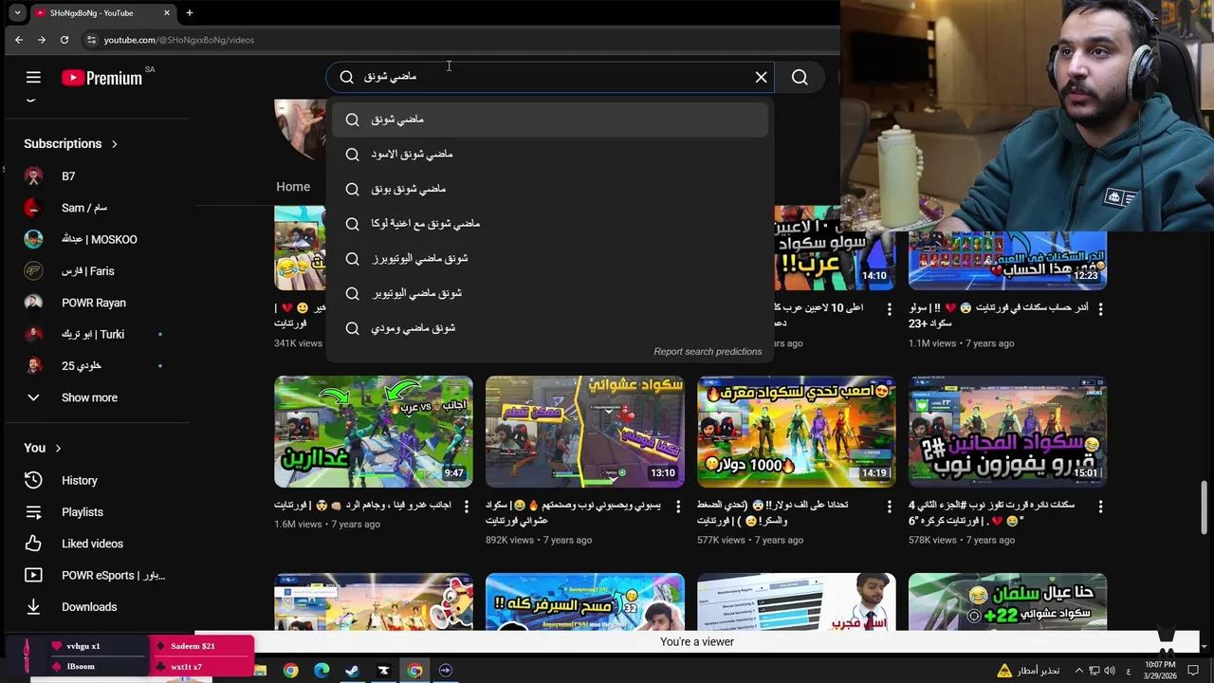Open more options for the 578K views video

point(1100,508)
